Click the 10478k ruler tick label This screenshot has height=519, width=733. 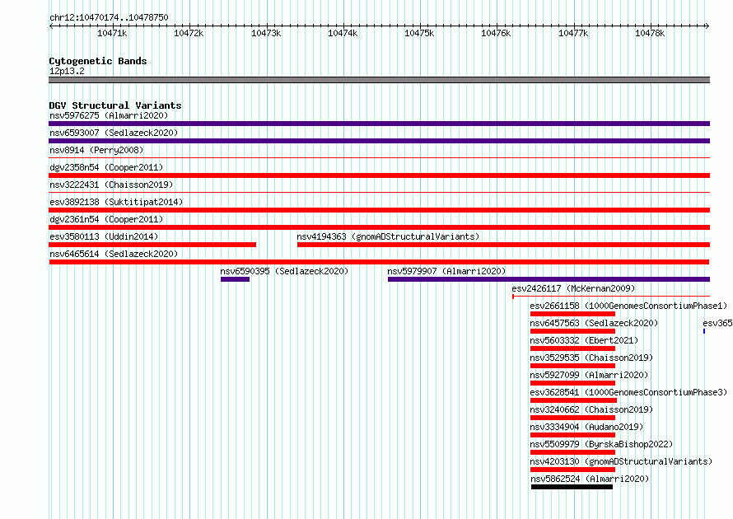point(650,33)
